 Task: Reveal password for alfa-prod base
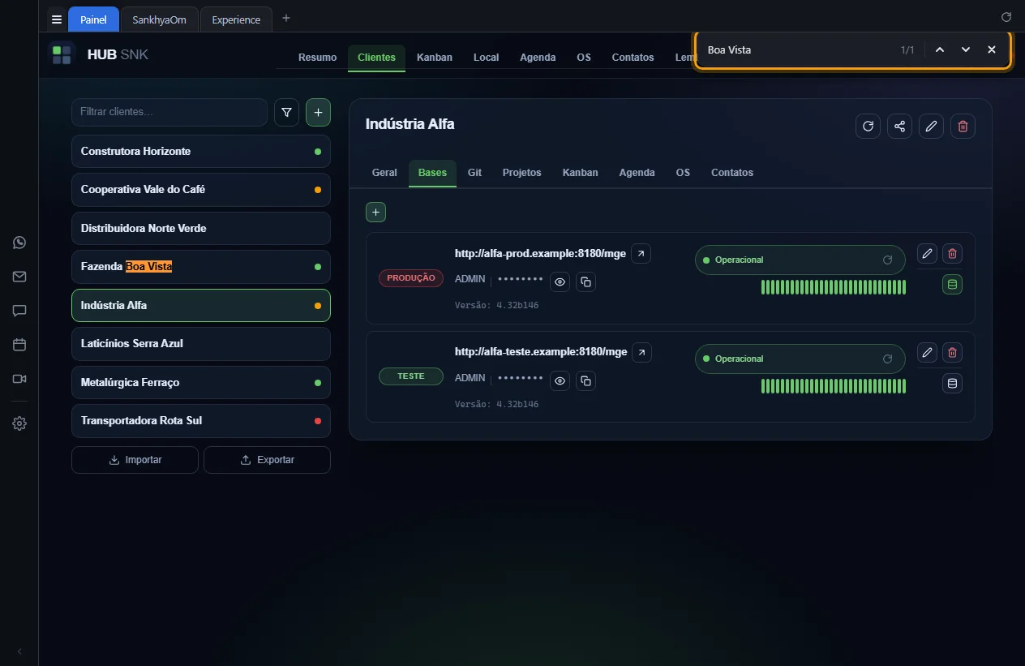tap(560, 282)
